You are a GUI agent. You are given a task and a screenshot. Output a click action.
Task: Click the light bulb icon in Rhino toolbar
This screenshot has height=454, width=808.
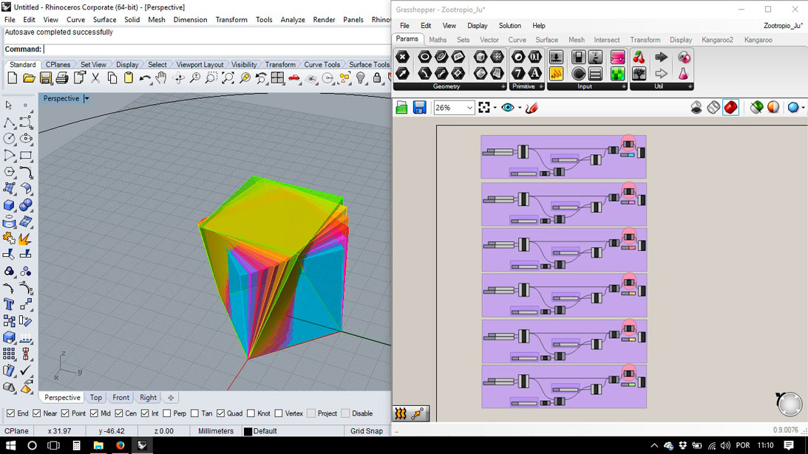click(x=361, y=78)
